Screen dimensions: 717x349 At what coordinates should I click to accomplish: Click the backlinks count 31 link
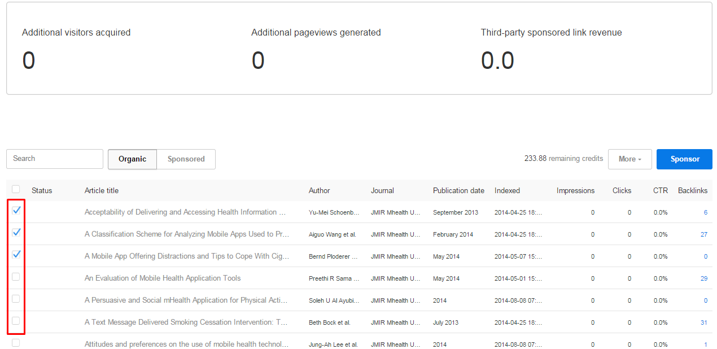click(x=703, y=322)
